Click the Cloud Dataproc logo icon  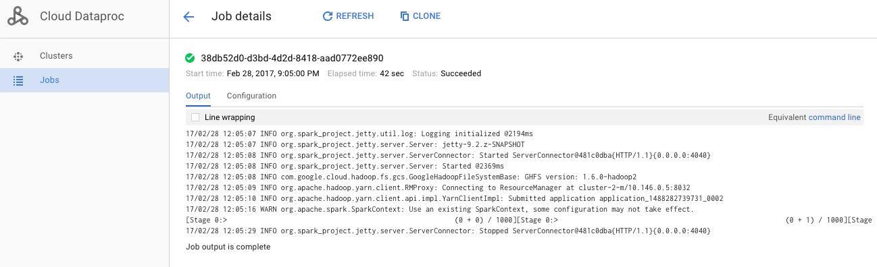[18, 16]
